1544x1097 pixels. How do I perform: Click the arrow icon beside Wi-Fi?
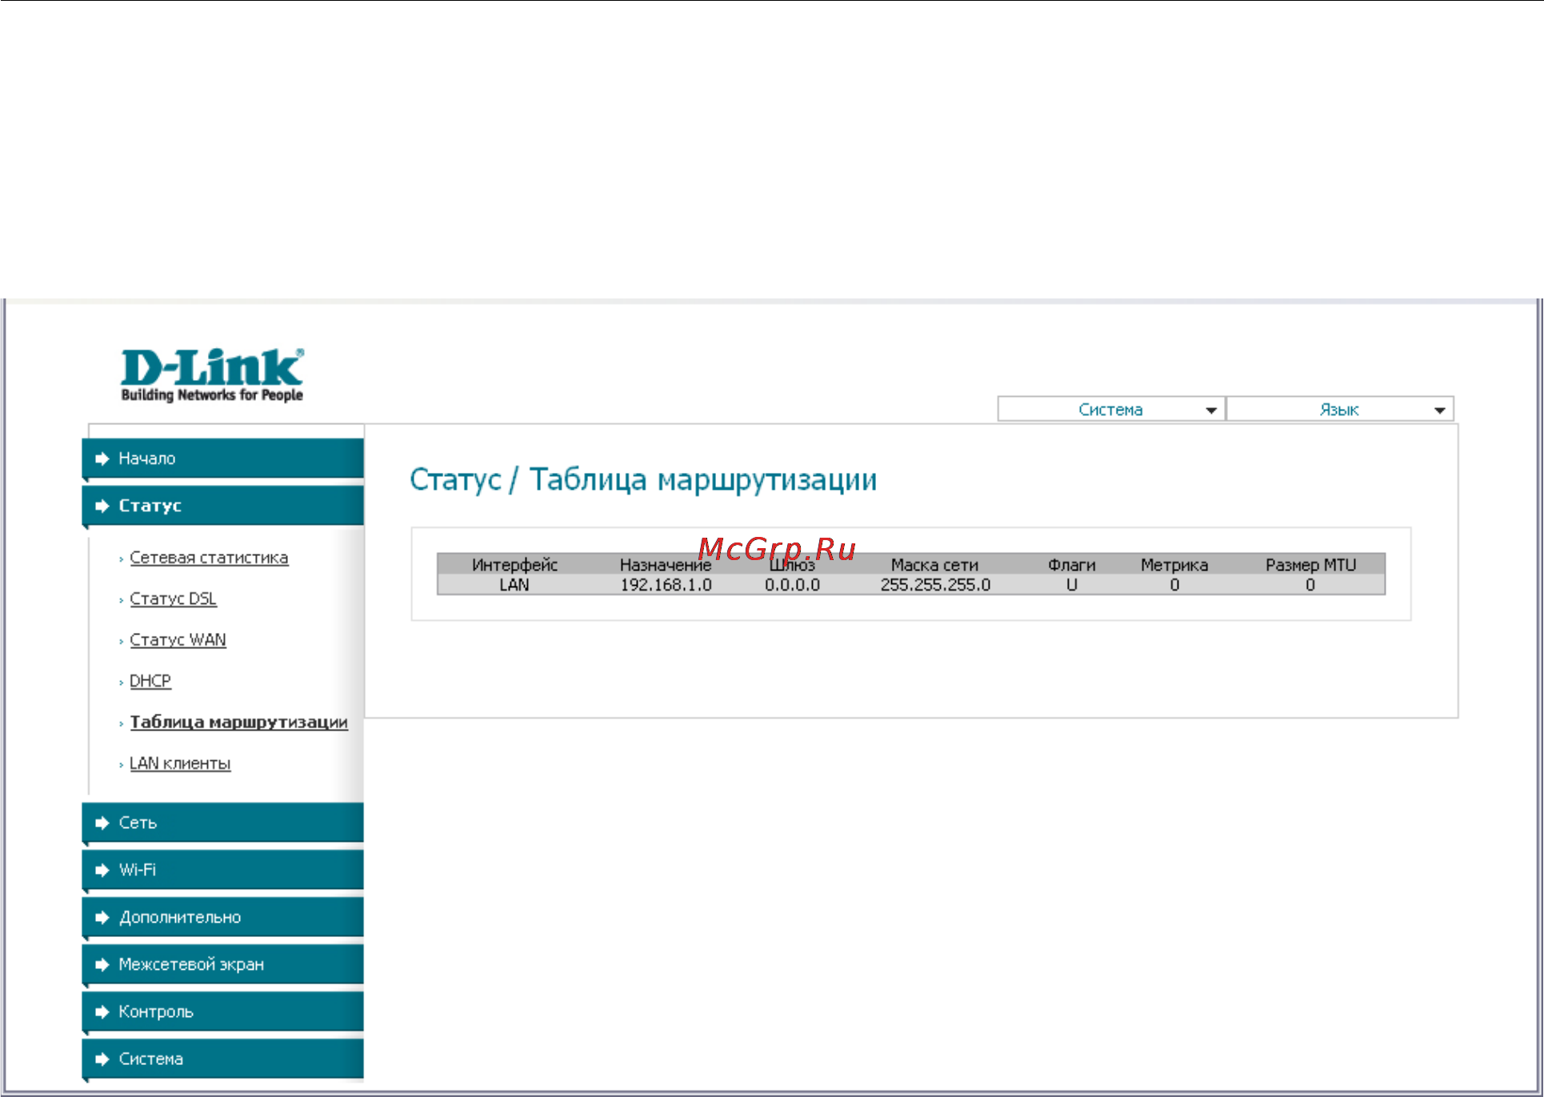pyautogui.click(x=102, y=870)
